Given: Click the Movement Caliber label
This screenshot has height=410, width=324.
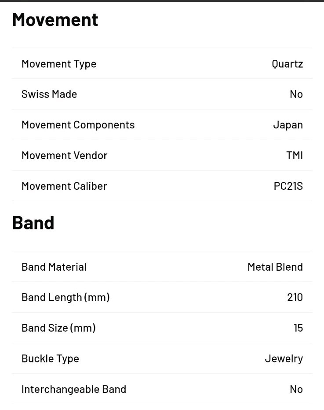Looking at the screenshot, I should 64,186.
